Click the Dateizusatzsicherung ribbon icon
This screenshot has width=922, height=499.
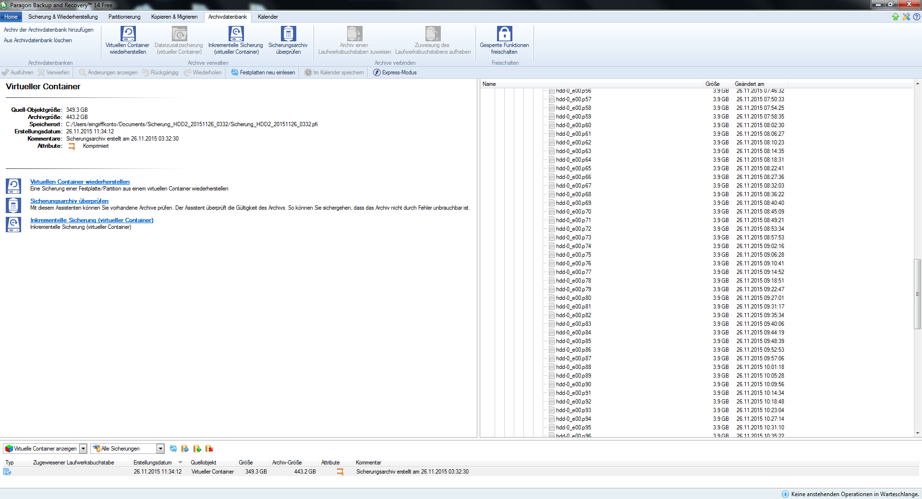click(179, 34)
